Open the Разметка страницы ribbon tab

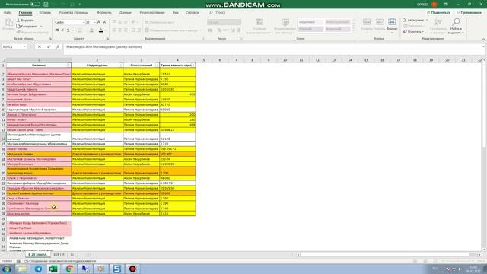tap(74, 13)
